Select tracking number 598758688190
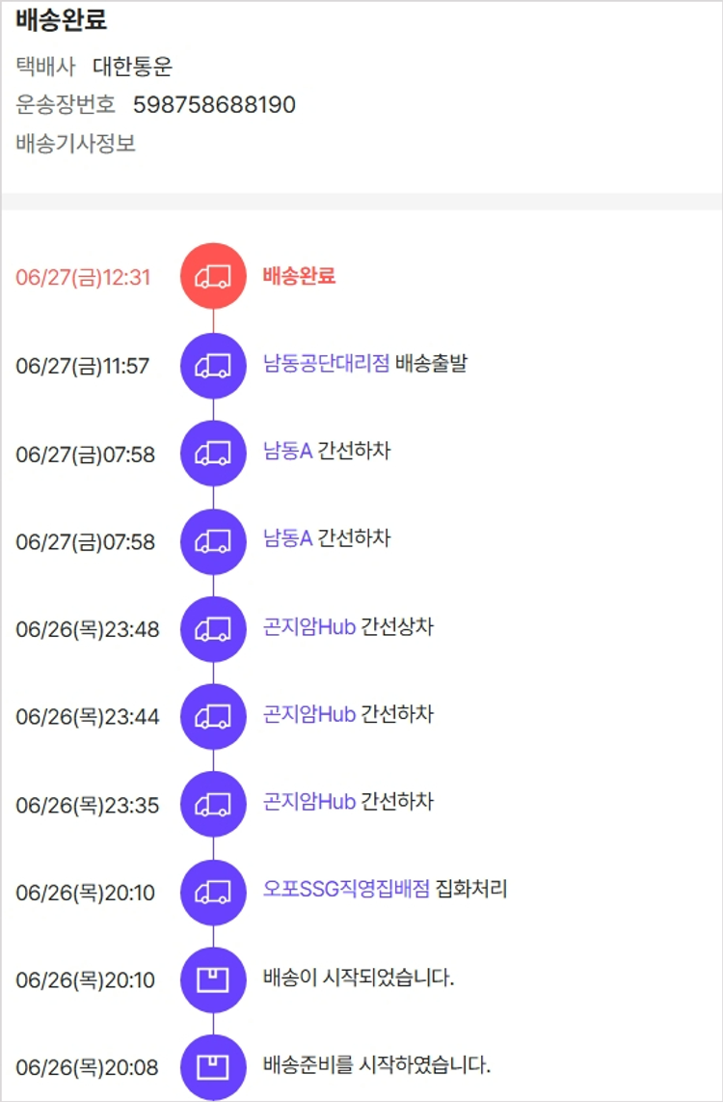Viewport: 723px width, 1102px height. (x=214, y=105)
